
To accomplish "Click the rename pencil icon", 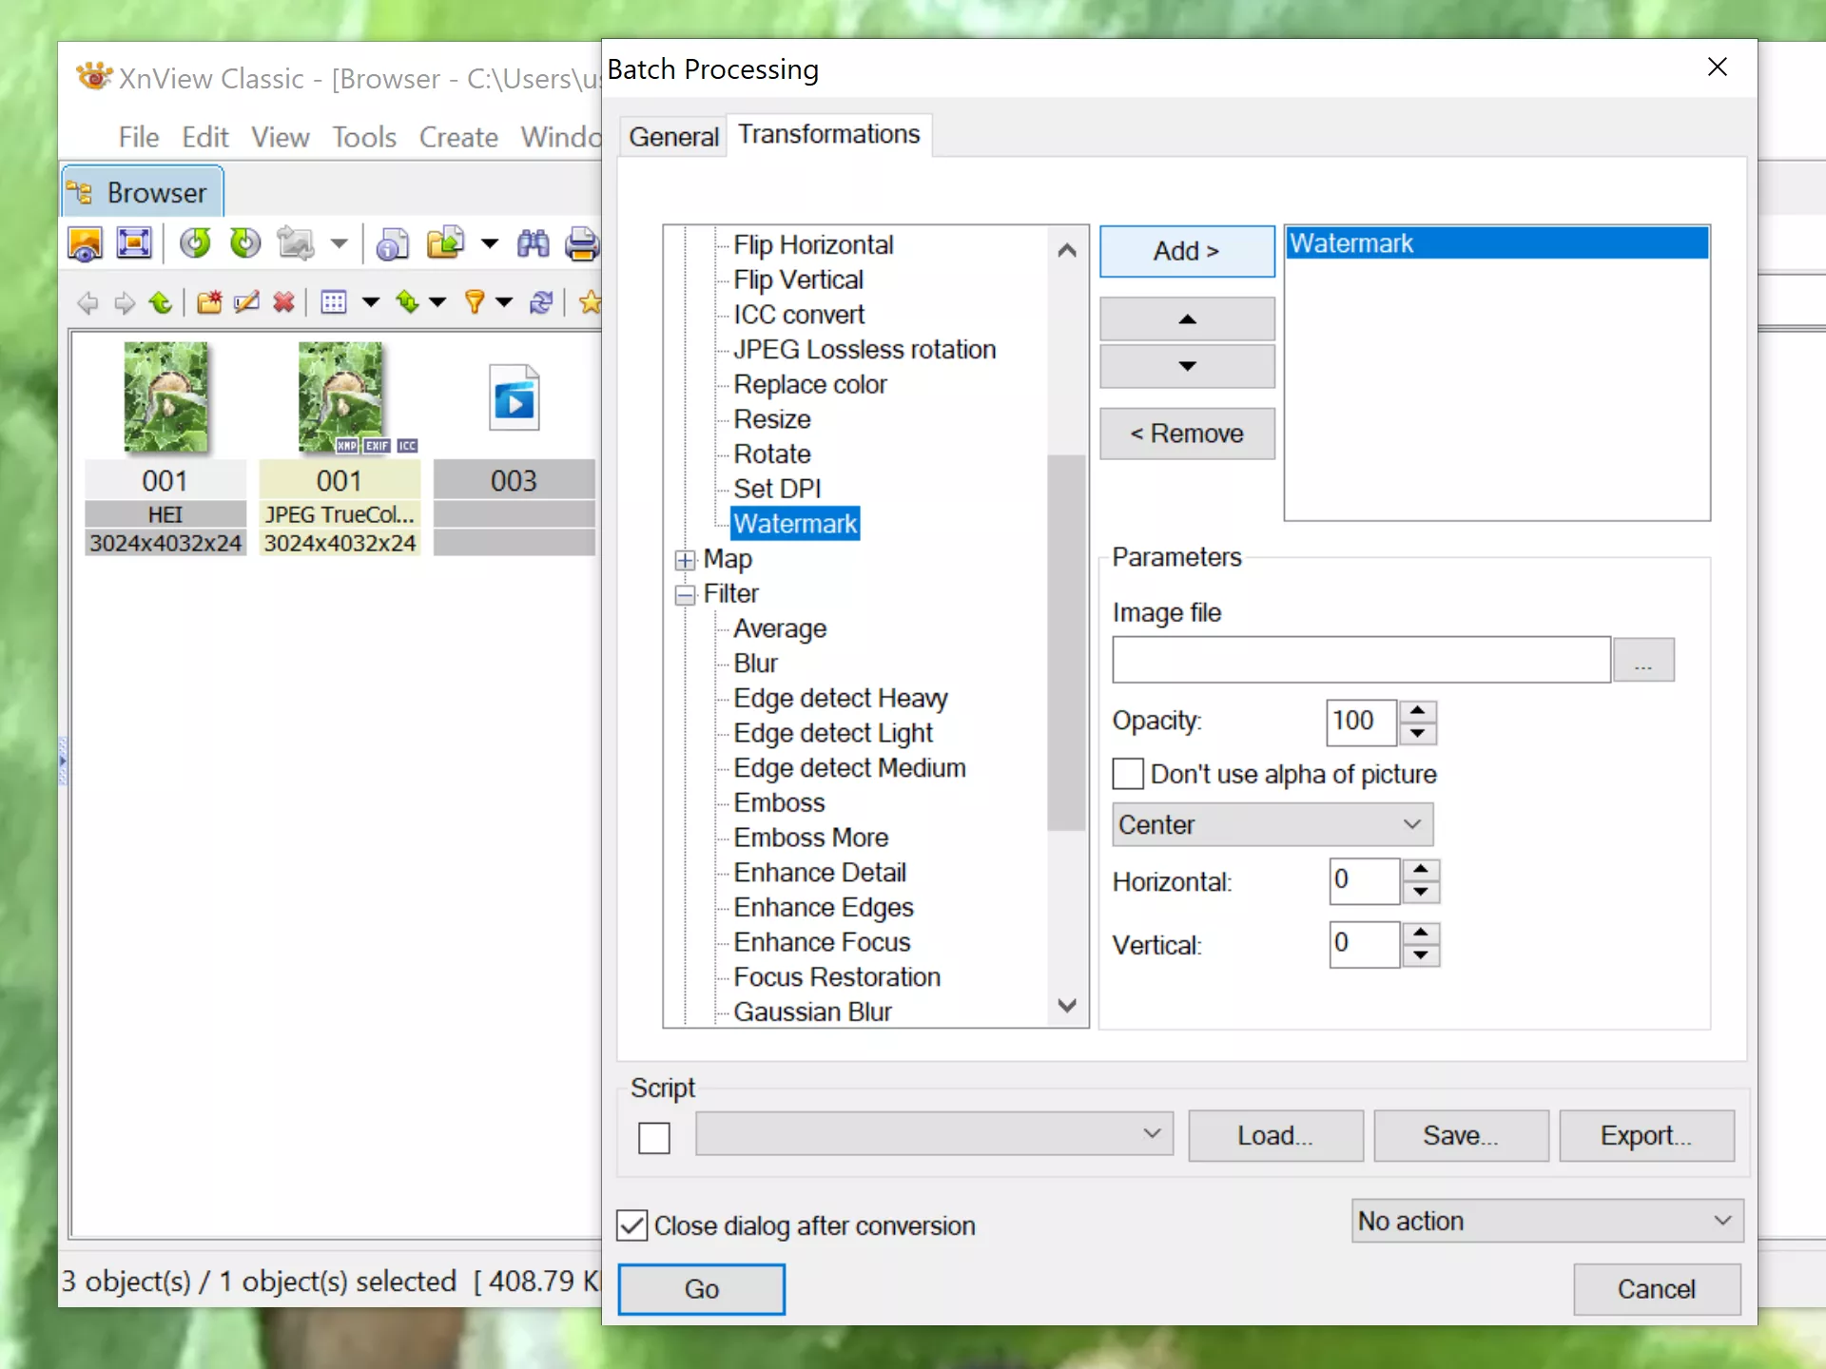I will [246, 302].
